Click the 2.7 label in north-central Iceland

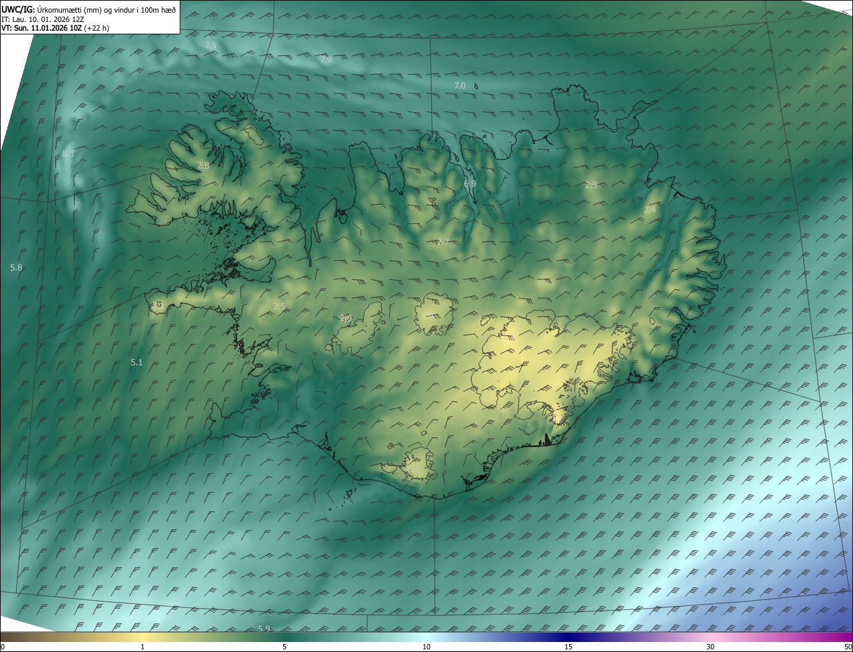[443, 241]
